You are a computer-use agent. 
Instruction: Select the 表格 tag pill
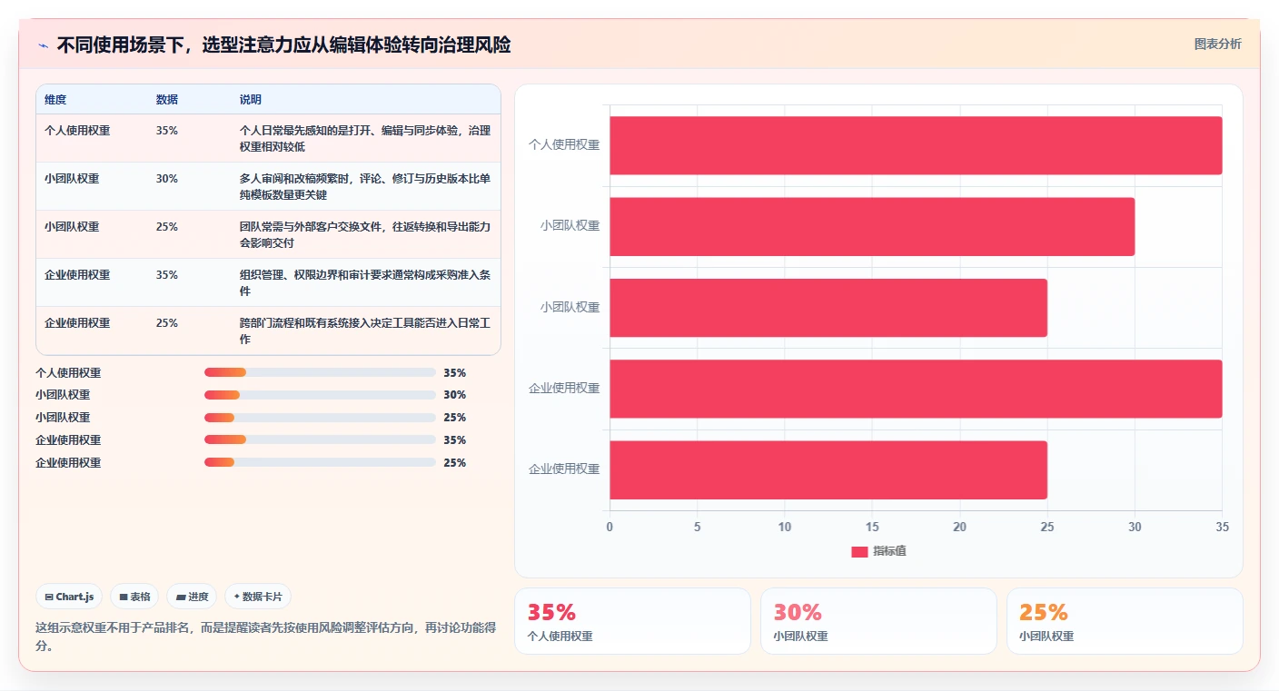pos(134,597)
